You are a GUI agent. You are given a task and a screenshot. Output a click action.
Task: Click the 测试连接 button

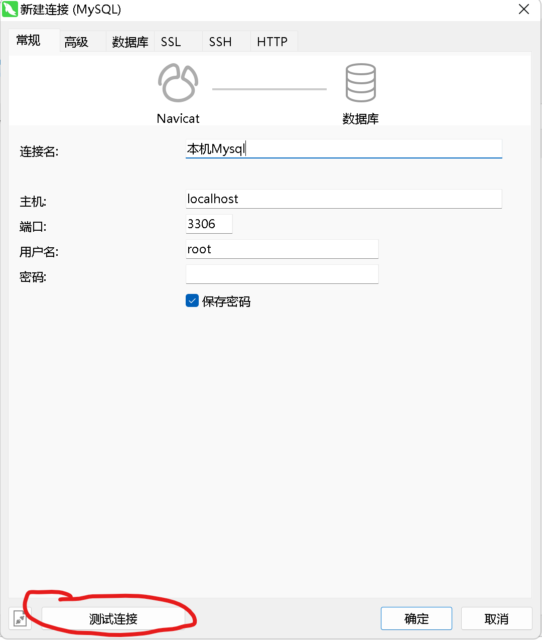click(x=113, y=619)
